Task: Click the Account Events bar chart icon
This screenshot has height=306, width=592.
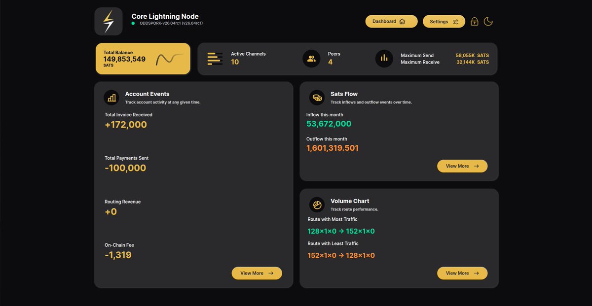Action: [x=111, y=98]
